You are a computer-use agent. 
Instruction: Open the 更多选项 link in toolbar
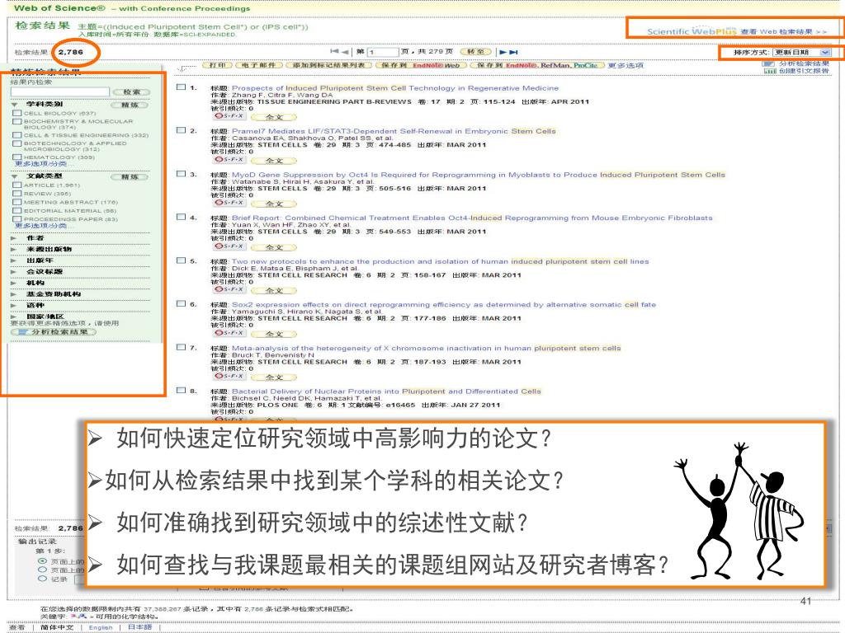coord(625,65)
